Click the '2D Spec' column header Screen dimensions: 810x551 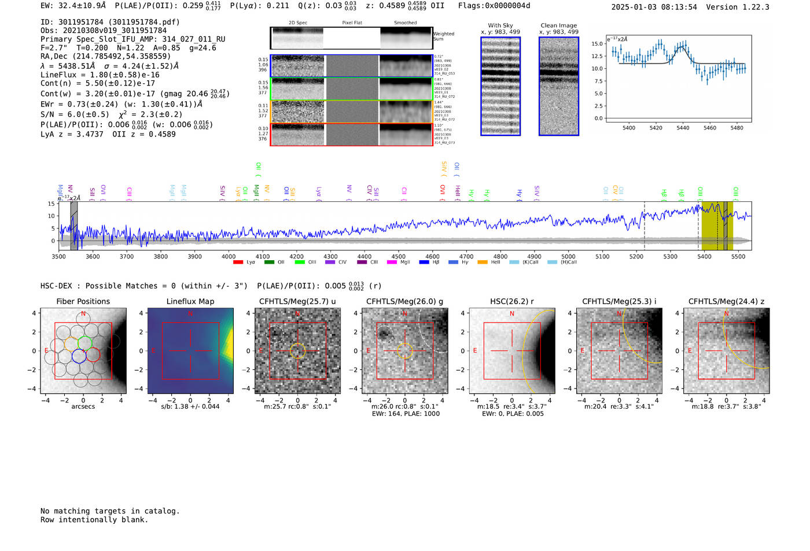[298, 23]
